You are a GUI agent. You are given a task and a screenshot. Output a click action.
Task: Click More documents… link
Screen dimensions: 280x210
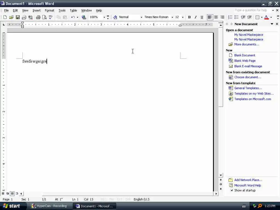(247, 44)
